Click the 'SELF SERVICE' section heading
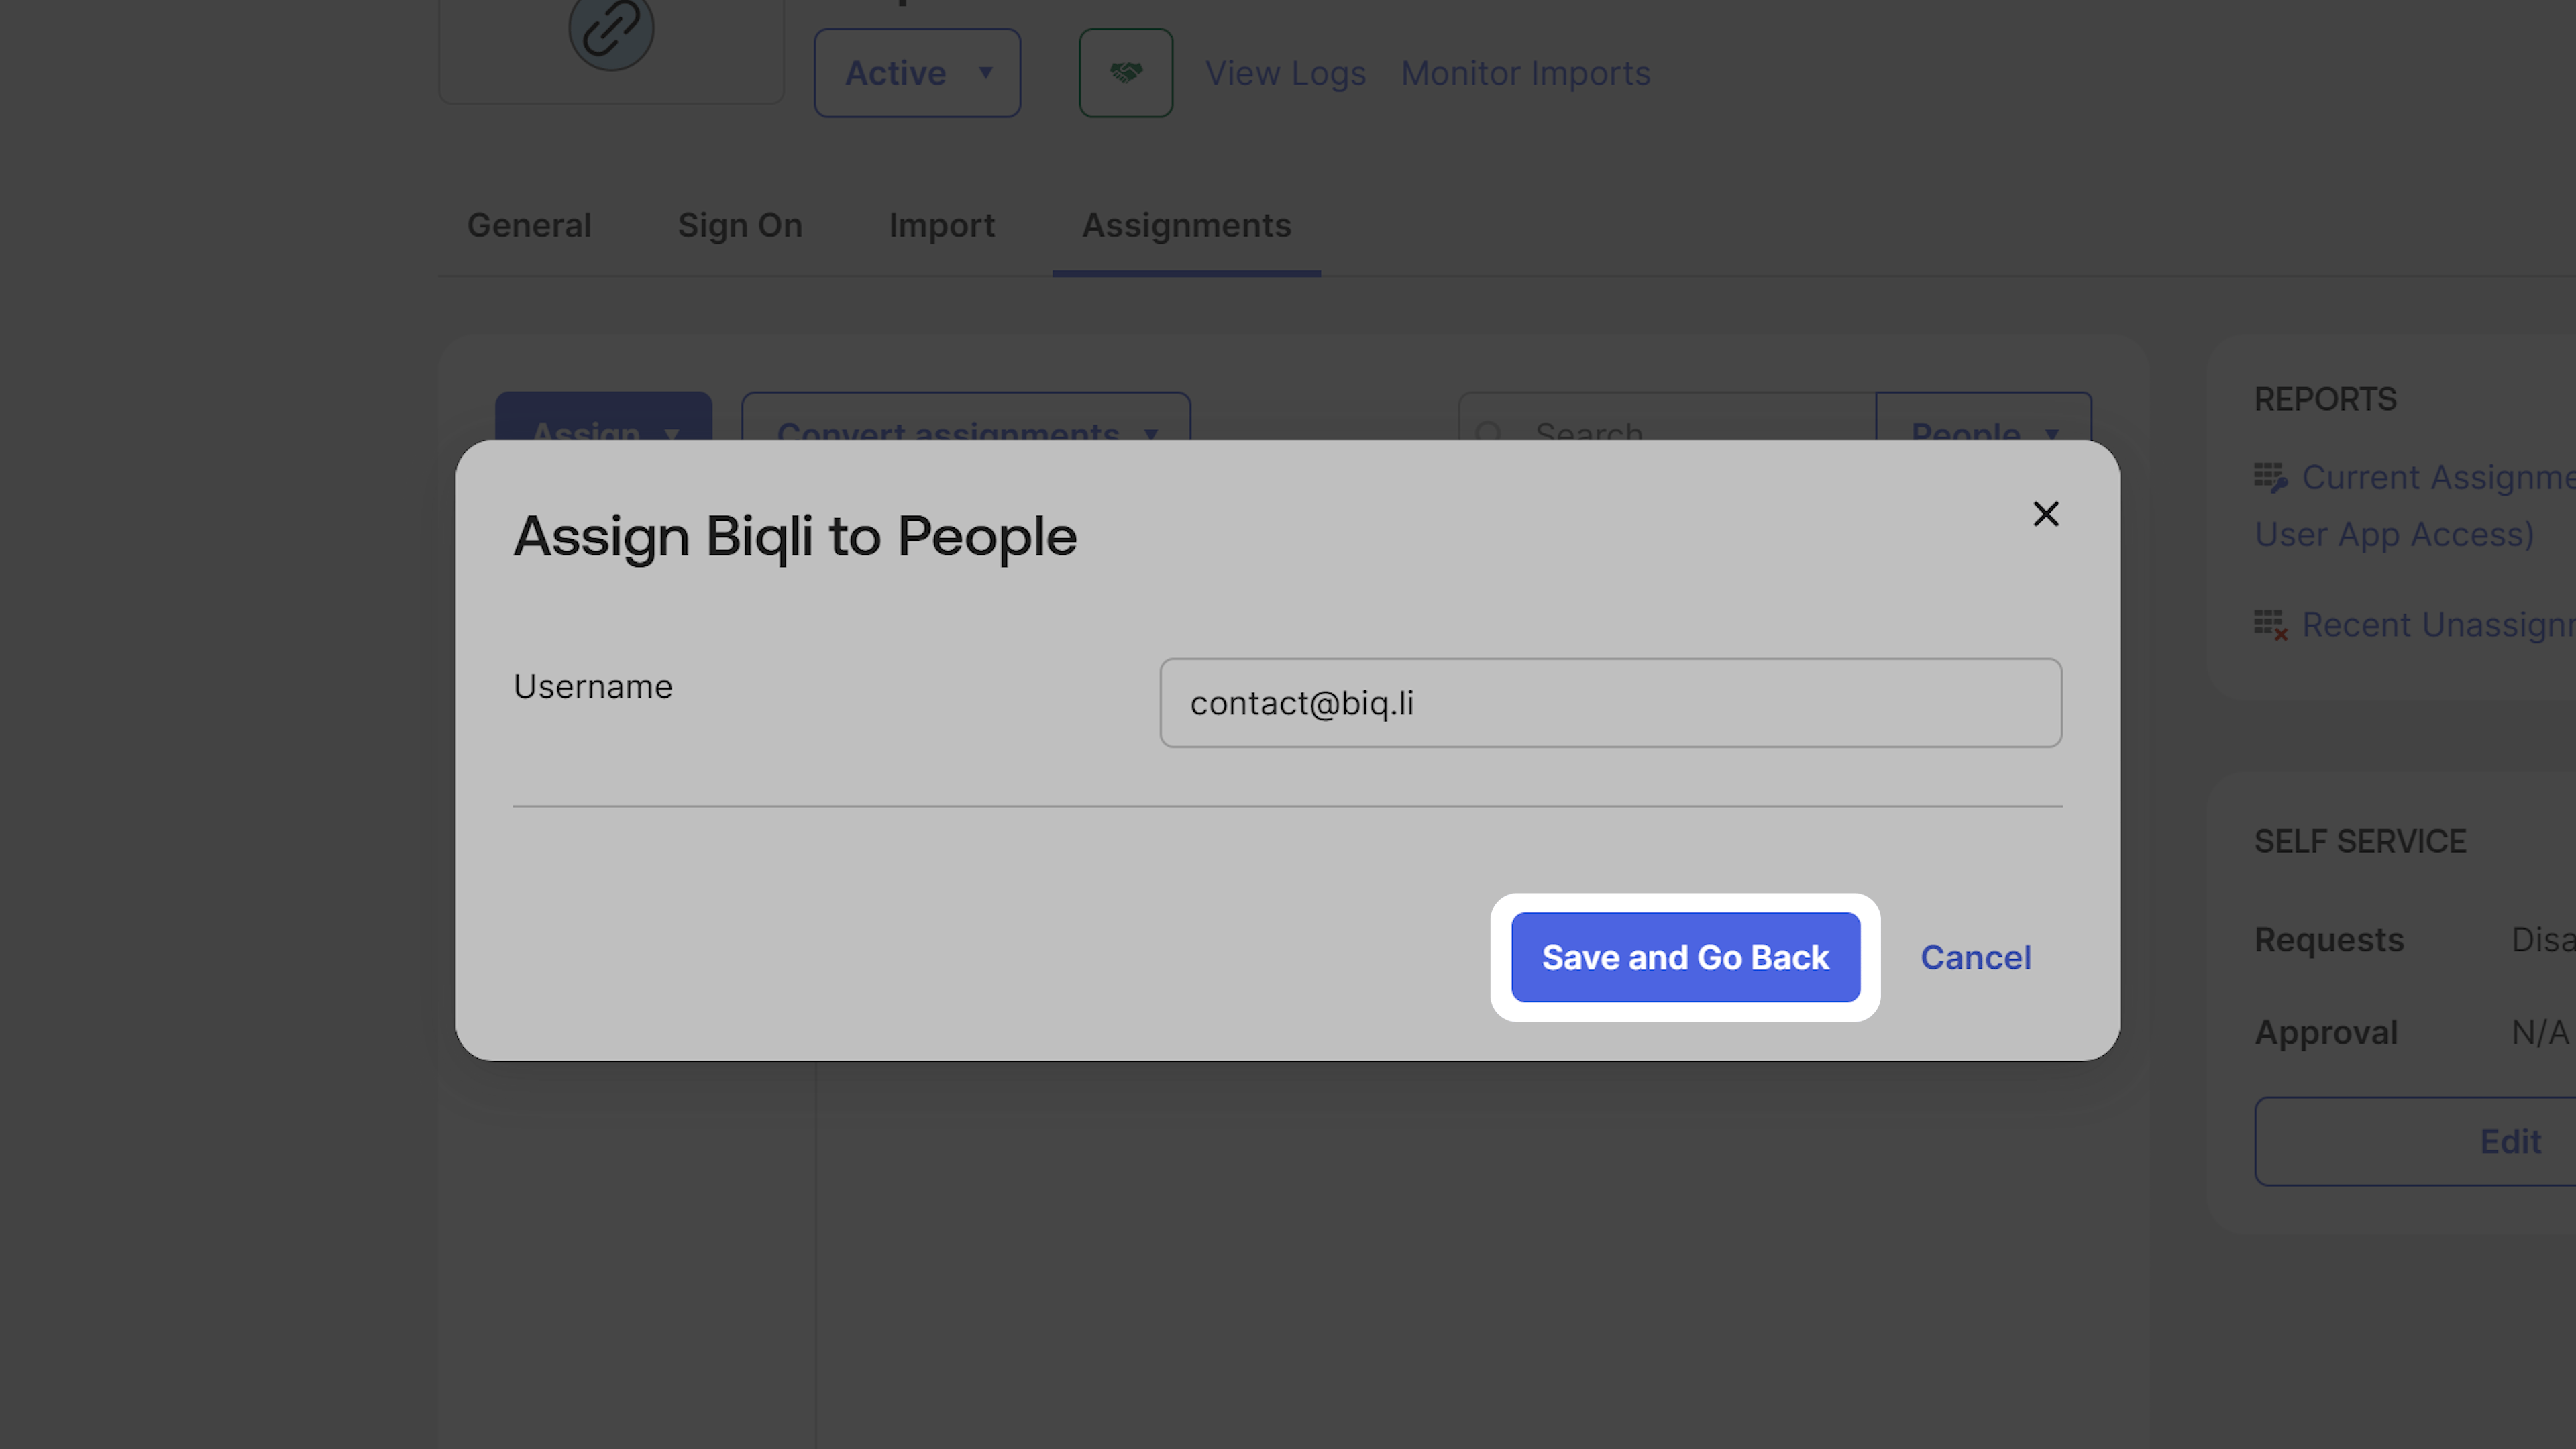 pos(2360,842)
